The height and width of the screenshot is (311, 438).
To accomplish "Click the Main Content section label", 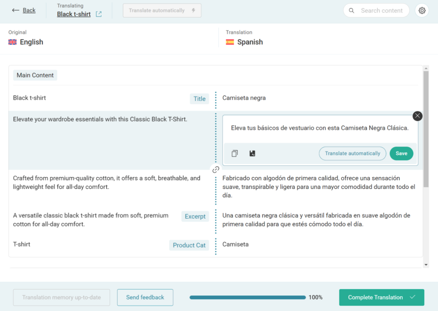I will click(x=35, y=75).
